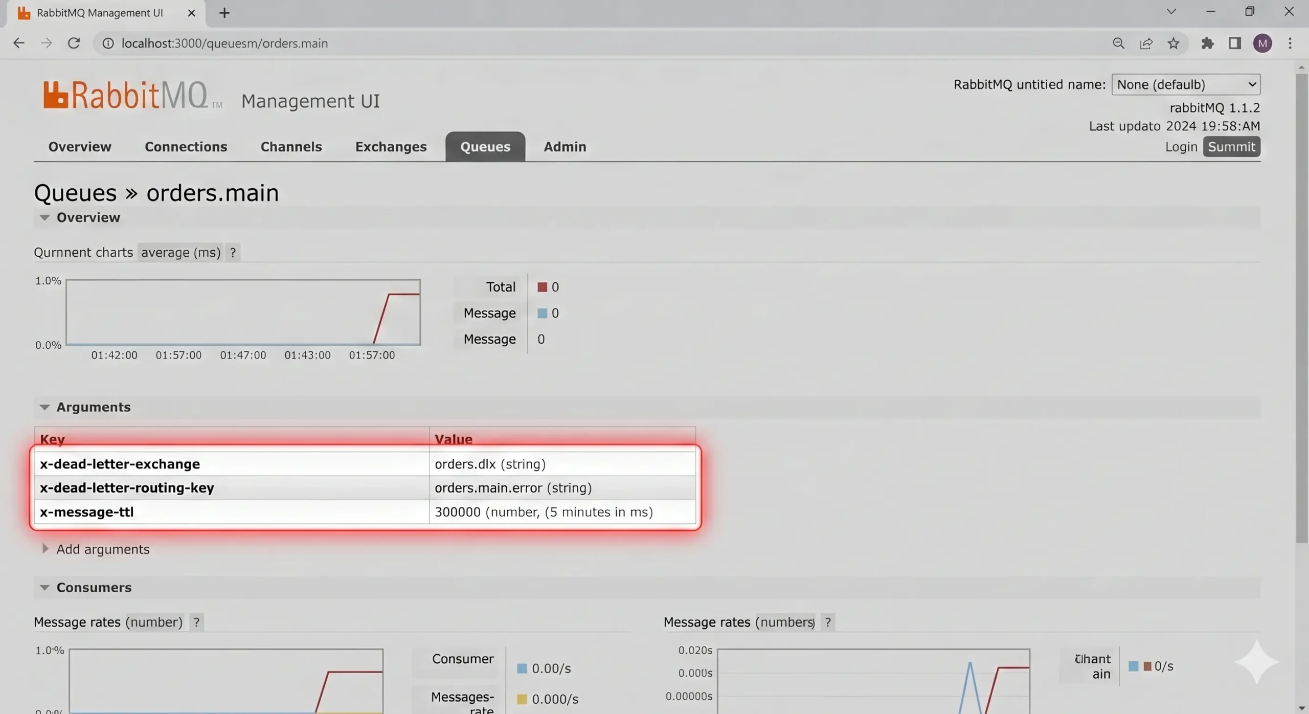
Task: Click the address bar URL
Action: (x=224, y=43)
